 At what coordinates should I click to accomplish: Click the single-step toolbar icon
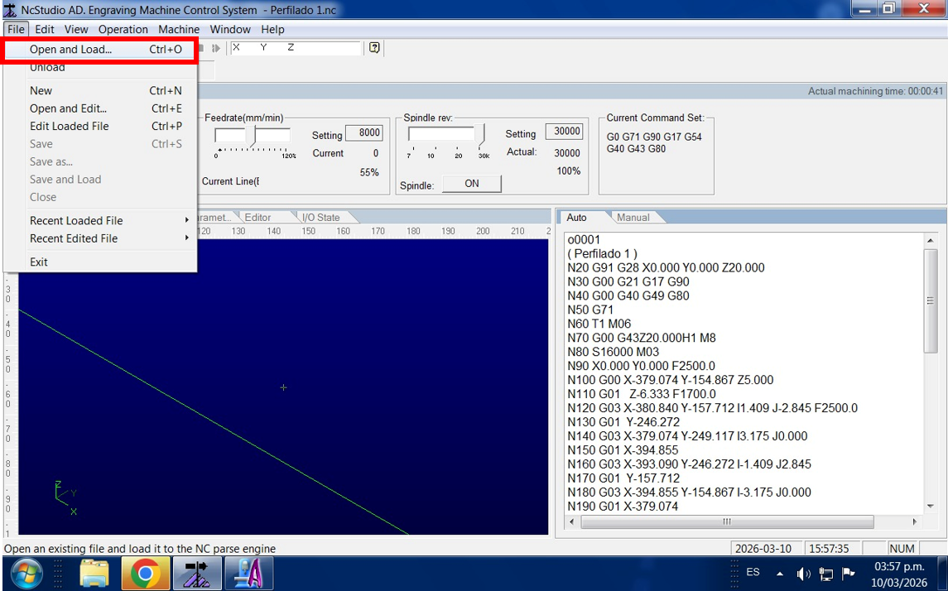(x=216, y=48)
